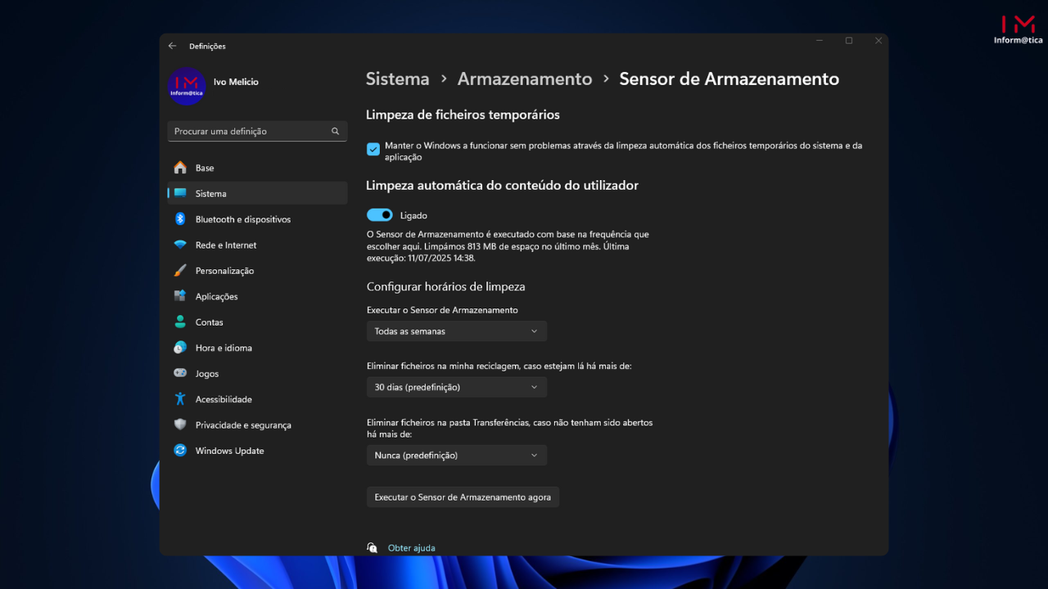This screenshot has height=589, width=1048.
Task: Open the Obter ajuda link
Action: tap(411, 548)
